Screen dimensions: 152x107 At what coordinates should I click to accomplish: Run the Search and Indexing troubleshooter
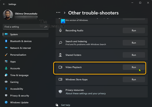134,43
